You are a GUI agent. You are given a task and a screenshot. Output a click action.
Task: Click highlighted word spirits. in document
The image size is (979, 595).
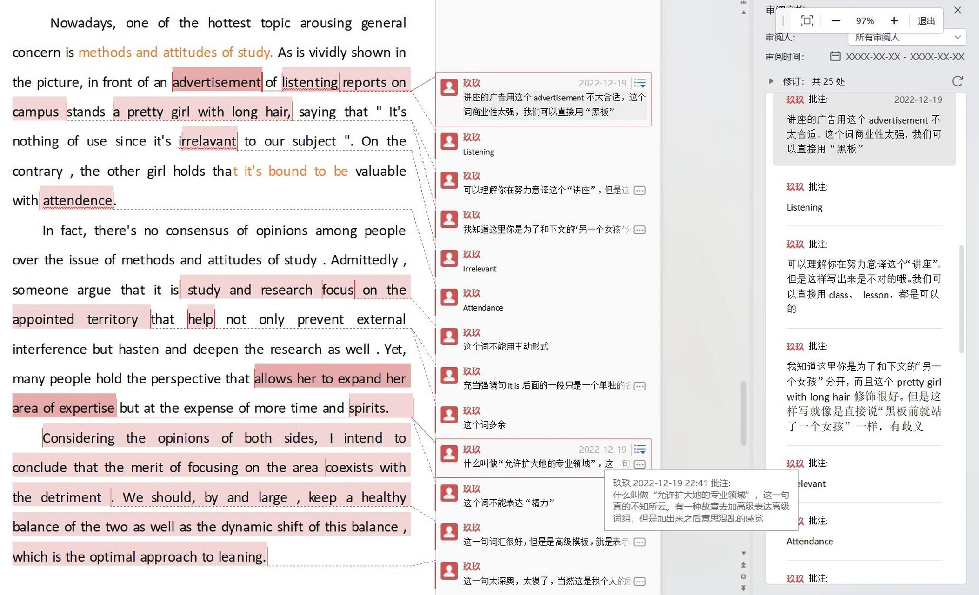click(369, 408)
